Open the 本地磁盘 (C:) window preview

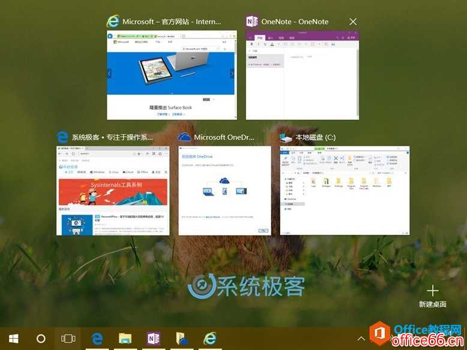click(x=345, y=190)
